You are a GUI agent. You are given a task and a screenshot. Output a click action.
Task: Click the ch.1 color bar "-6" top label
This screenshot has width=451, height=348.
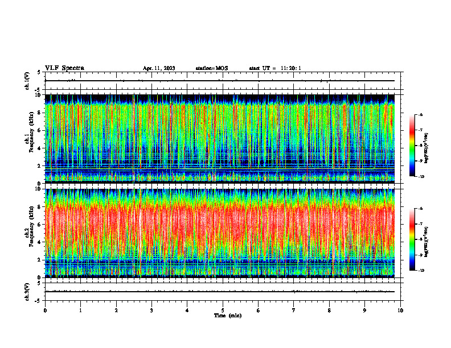(420, 114)
